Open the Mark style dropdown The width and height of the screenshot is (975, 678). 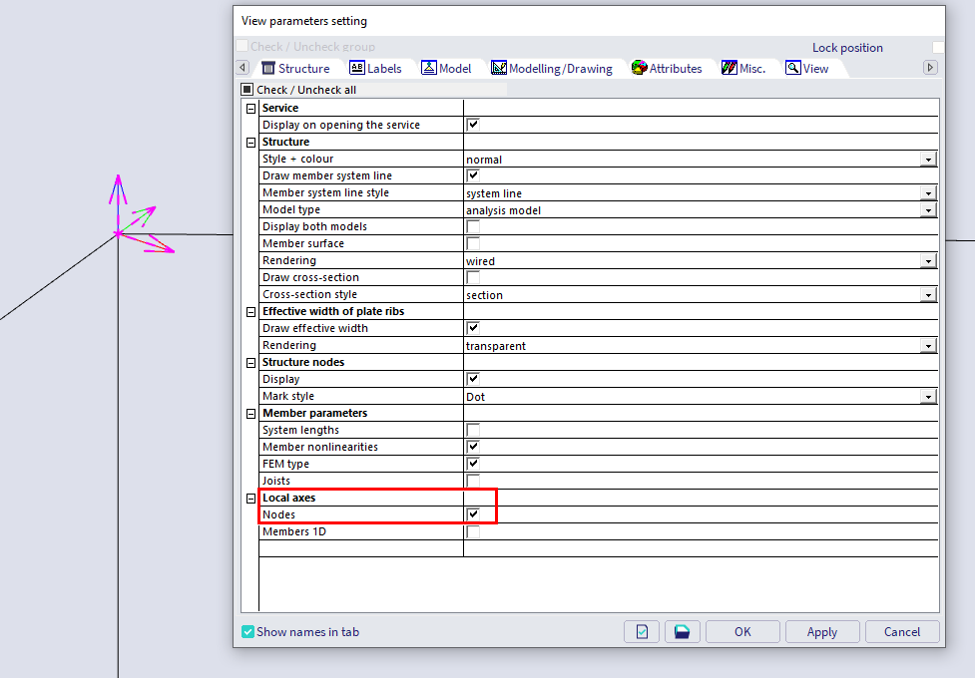point(928,397)
